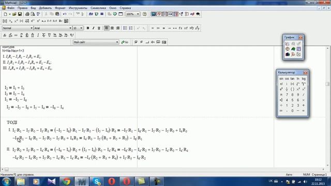Viewport: 331px width, 186px height.
Task: Toggle underline formatting
Action: pyautogui.click(x=99, y=28)
